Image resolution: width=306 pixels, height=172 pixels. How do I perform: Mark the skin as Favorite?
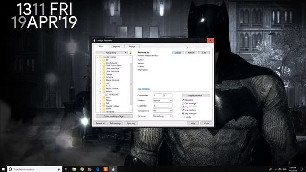pyautogui.click(x=183, y=117)
